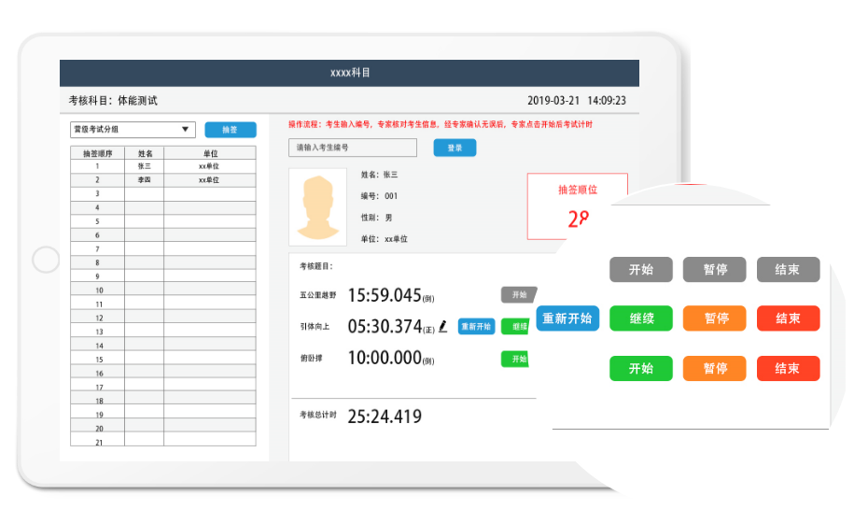This screenshot has width=854, height=509.
Task: Click the 抽签顺序 column header
Action: coord(98,153)
